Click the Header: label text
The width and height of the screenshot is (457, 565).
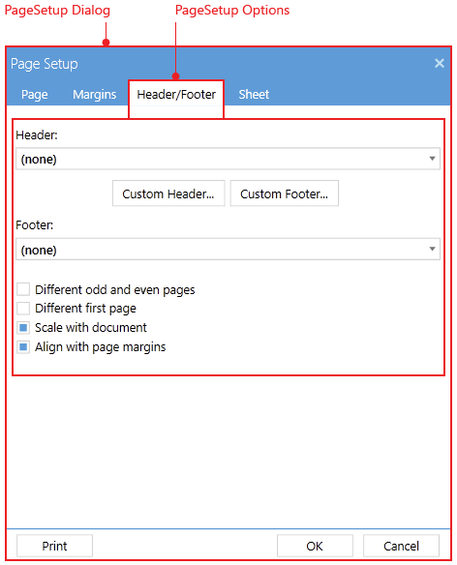[37, 135]
